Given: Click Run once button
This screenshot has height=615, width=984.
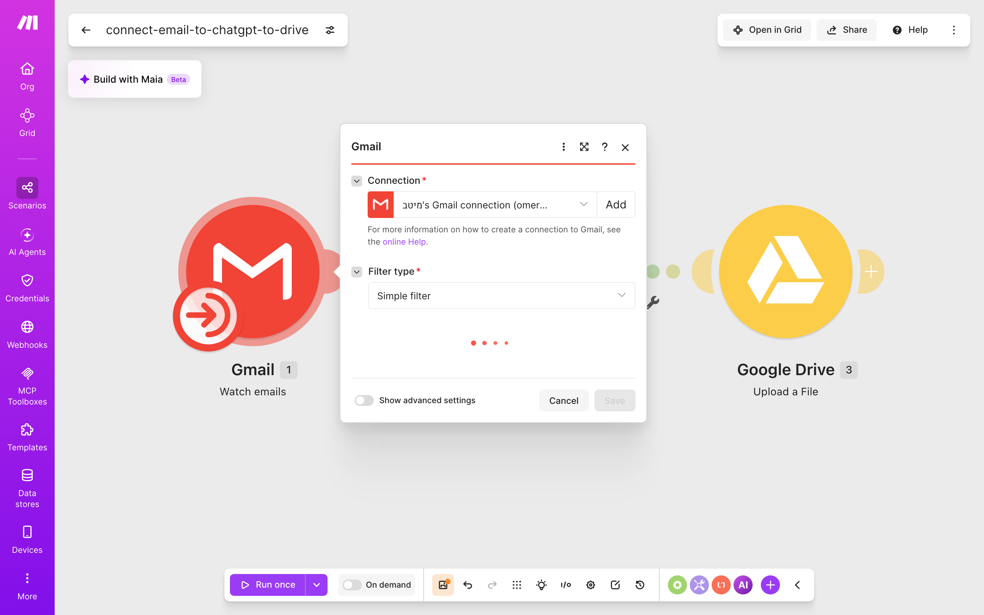Looking at the screenshot, I should pyautogui.click(x=268, y=585).
